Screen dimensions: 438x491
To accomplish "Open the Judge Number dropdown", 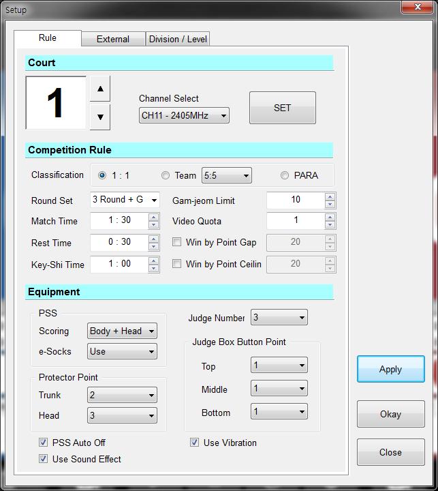I will [x=279, y=317].
